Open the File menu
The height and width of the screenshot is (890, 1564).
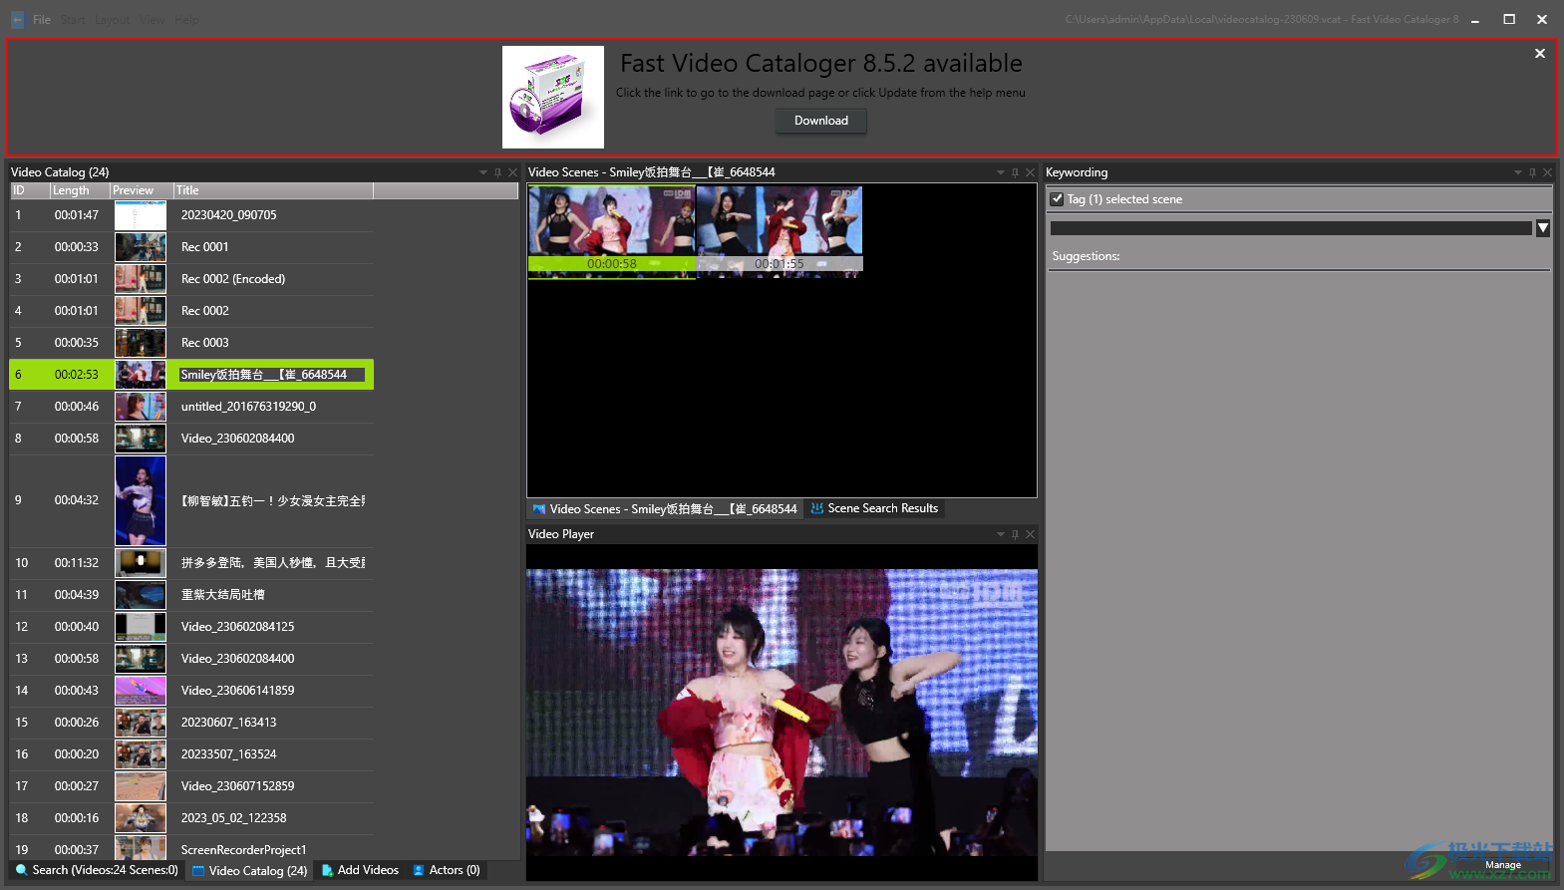point(42,20)
